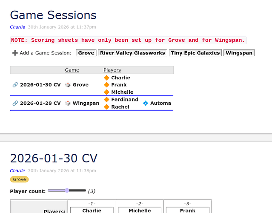Click the orange diamond icon beside Rachel

(x=107, y=107)
